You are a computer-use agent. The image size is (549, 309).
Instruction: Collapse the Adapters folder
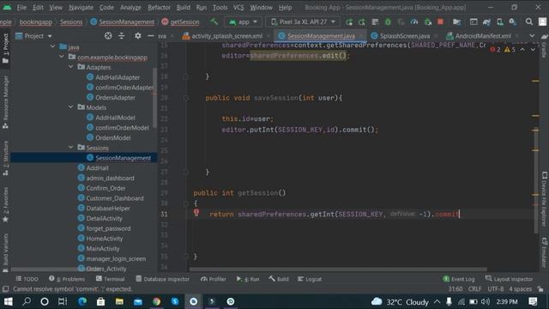click(71, 67)
